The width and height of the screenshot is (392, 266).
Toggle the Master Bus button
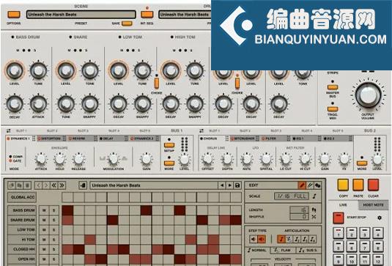pos(333,87)
